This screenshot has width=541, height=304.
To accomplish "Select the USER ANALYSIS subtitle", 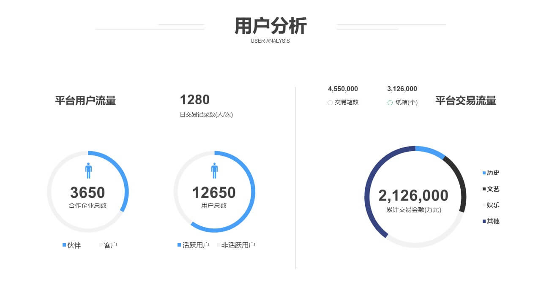I will click(270, 41).
